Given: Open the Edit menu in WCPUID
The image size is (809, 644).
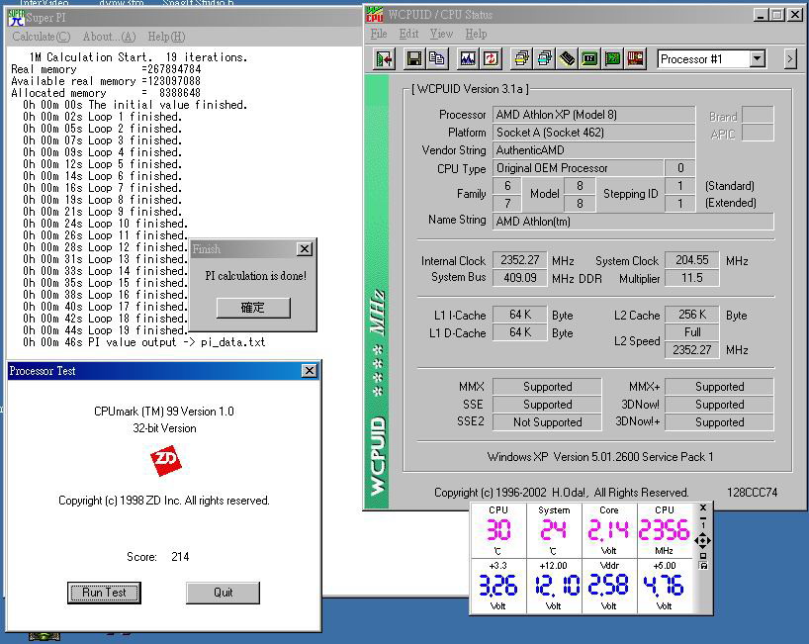Looking at the screenshot, I should [x=408, y=34].
